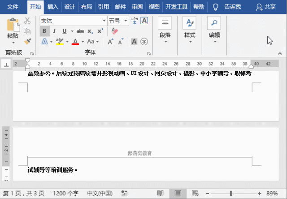This screenshot has width=287, height=199.
Task: Toggle Bold formatting
Action: (x=44, y=31)
